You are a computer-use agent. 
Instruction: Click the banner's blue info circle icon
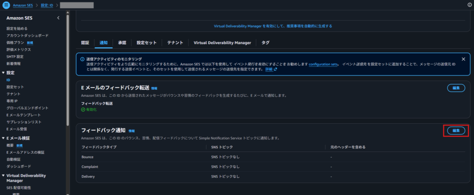pos(82,59)
